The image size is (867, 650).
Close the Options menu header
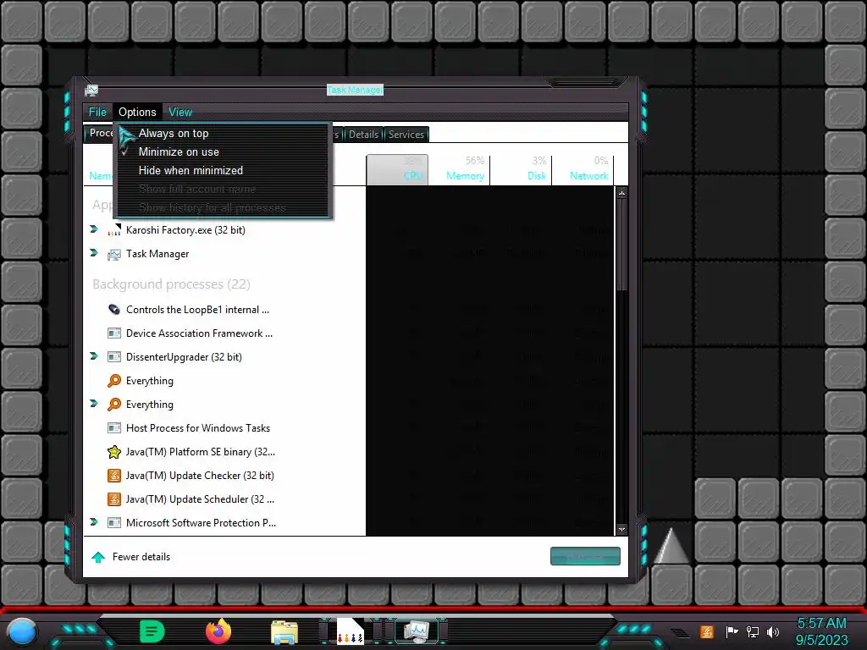coord(137,113)
